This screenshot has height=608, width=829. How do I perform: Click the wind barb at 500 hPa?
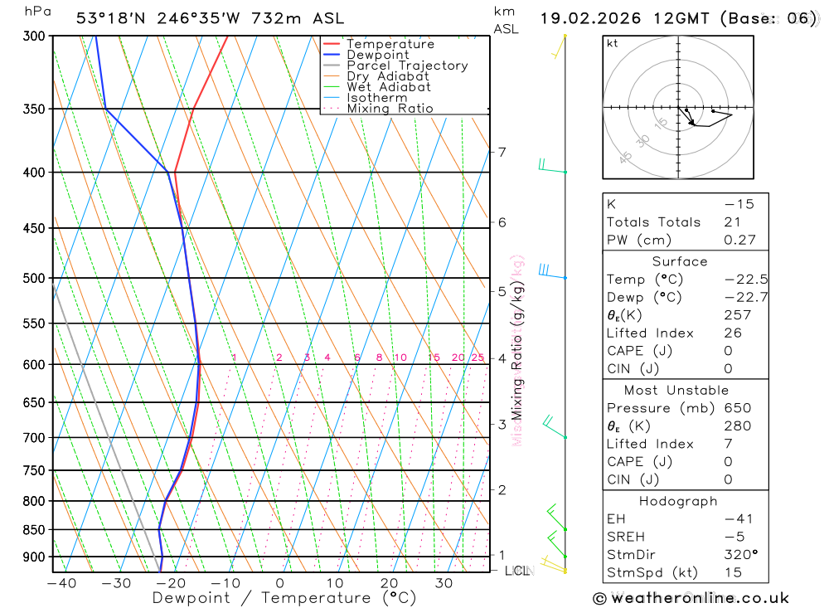552,271
